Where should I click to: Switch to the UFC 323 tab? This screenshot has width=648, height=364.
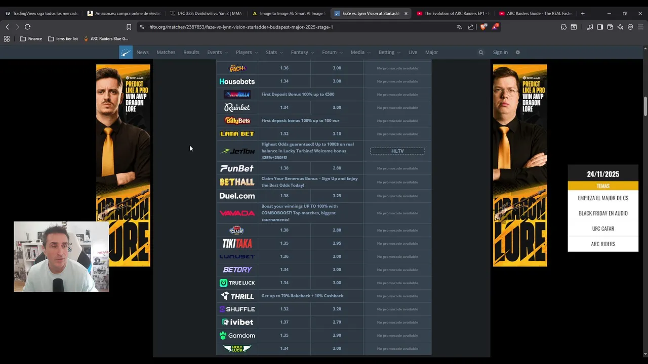pyautogui.click(x=206, y=13)
